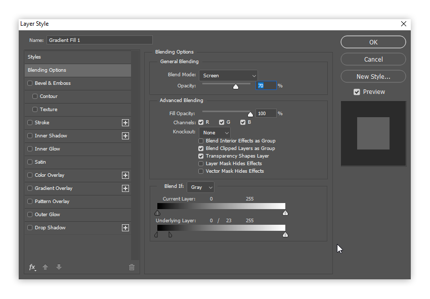Open the Blend Mode Screen dropdown
Screen dimensions: 430x299
pyautogui.click(x=228, y=76)
